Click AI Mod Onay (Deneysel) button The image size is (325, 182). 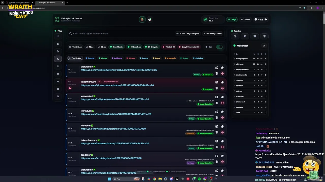188,34
